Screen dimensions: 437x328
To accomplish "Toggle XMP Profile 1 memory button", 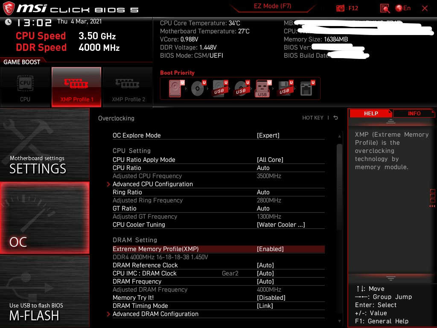I will click(76, 87).
